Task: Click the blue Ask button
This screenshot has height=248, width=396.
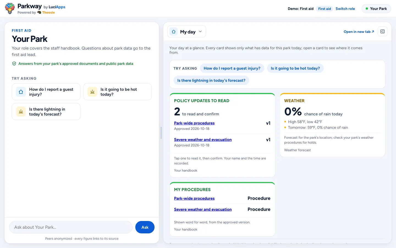Action: tap(145, 227)
